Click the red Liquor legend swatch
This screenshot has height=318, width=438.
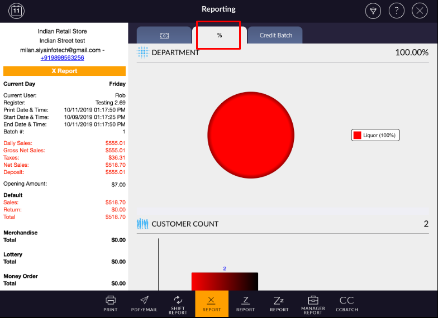(x=357, y=135)
